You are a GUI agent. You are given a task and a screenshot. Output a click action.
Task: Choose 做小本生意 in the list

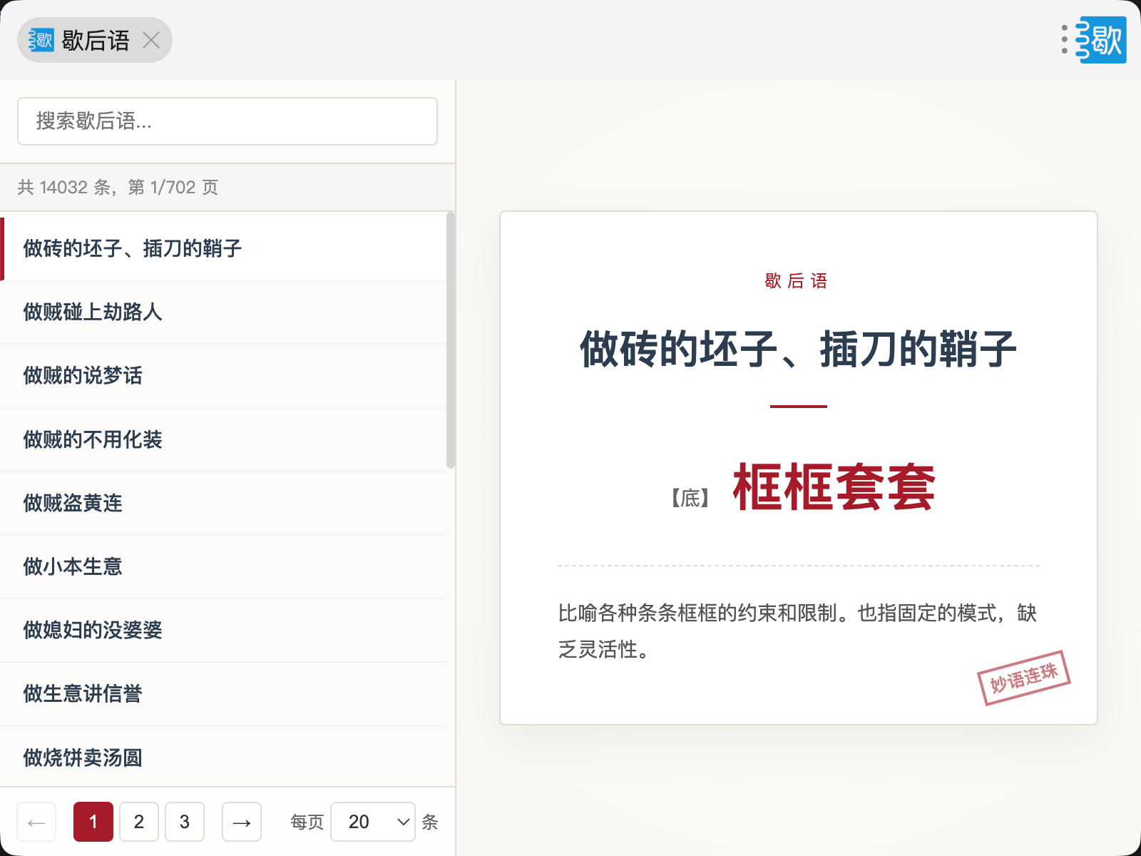click(73, 566)
